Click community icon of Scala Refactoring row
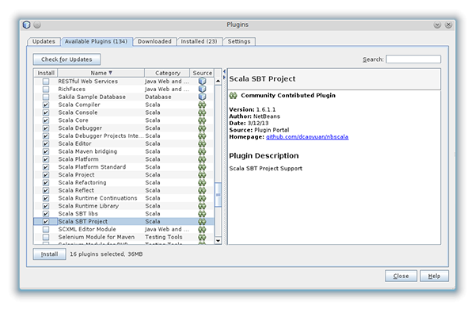475x309 pixels. click(202, 182)
